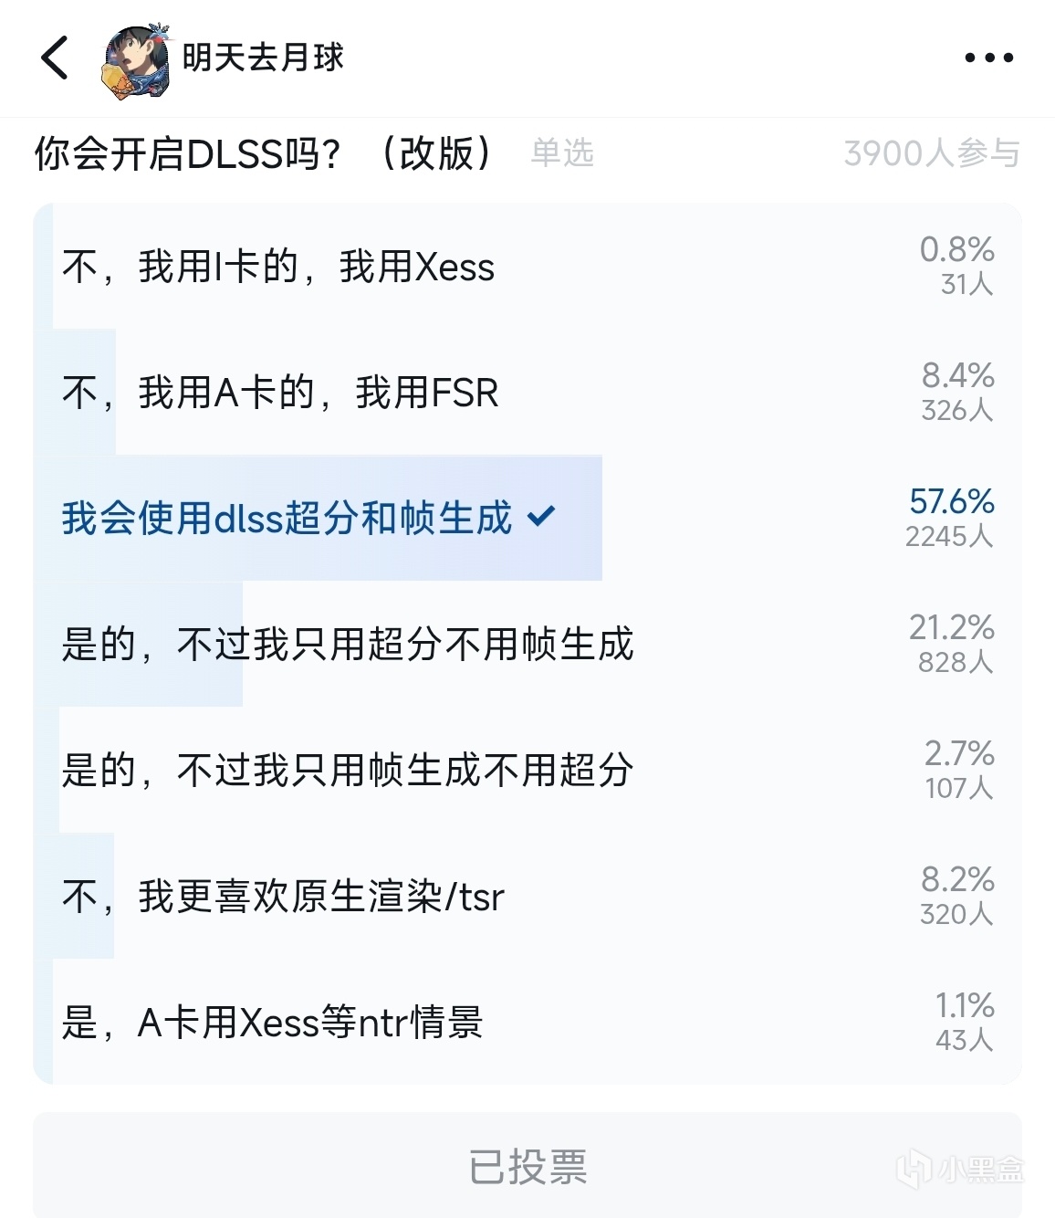
Task: Open user avatar of 明天去月球
Action: 136,60
